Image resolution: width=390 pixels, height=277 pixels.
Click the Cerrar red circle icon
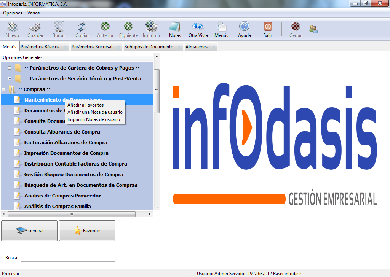(296, 26)
